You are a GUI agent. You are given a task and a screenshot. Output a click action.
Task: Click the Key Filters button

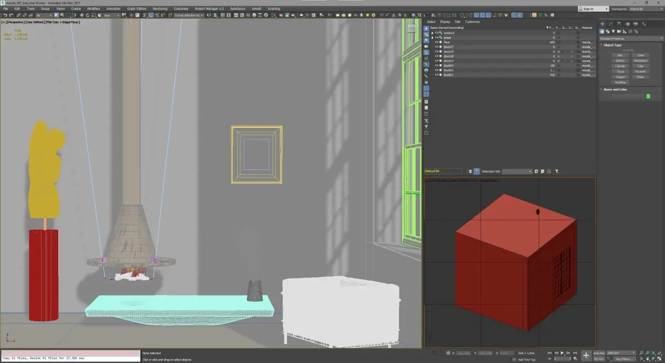click(625, 359)
